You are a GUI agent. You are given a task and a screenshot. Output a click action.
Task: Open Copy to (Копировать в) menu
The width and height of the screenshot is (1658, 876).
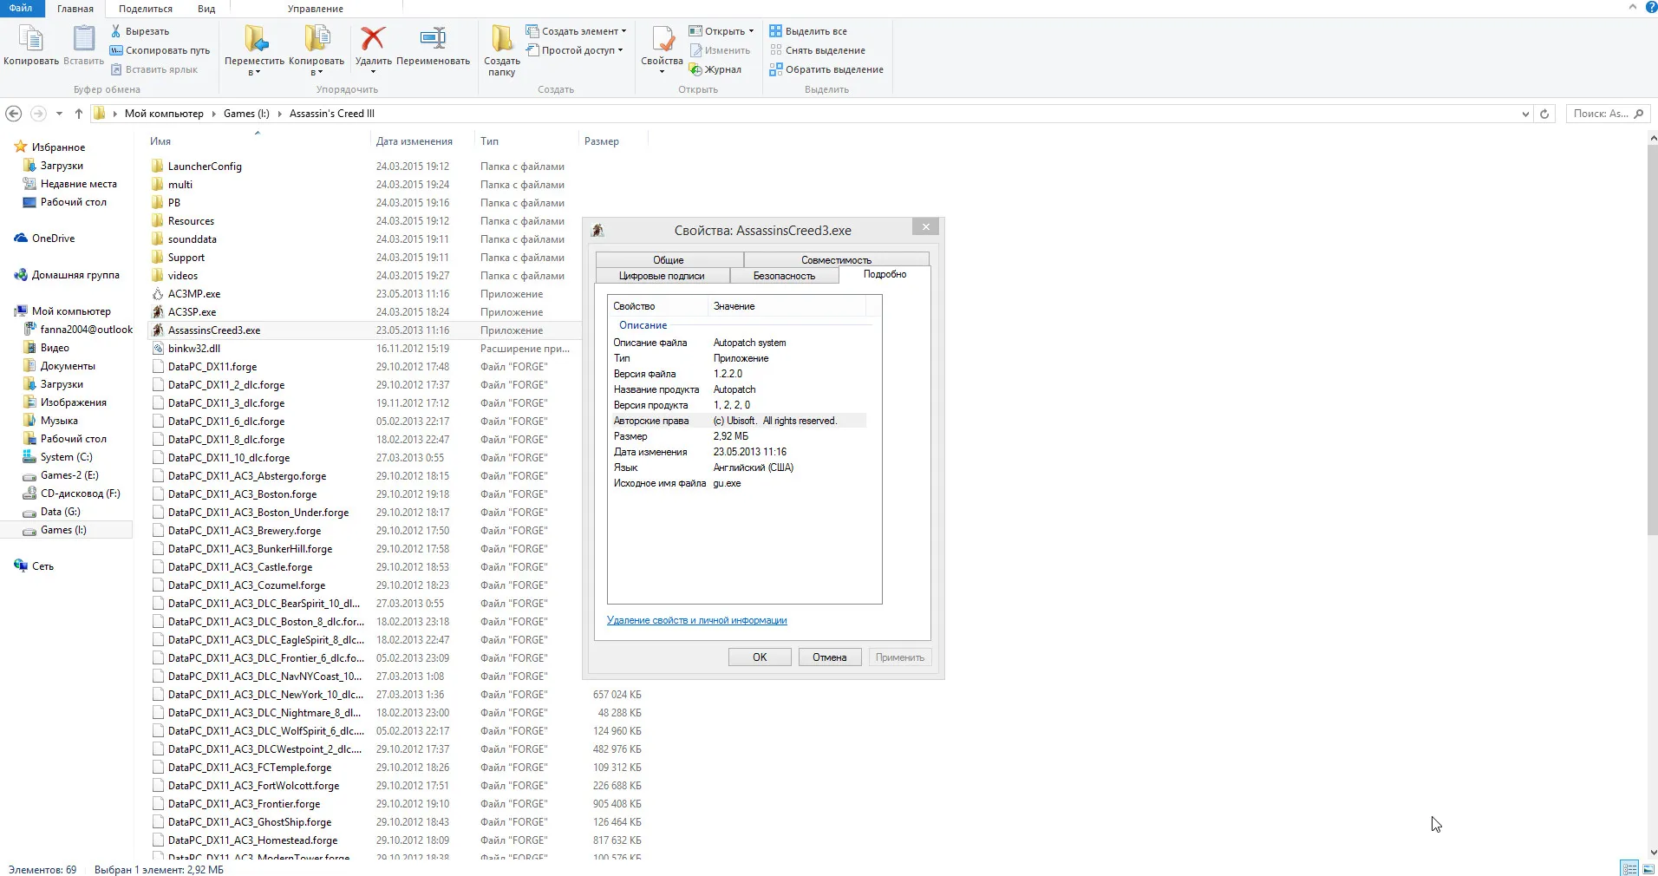coord(317,50)
